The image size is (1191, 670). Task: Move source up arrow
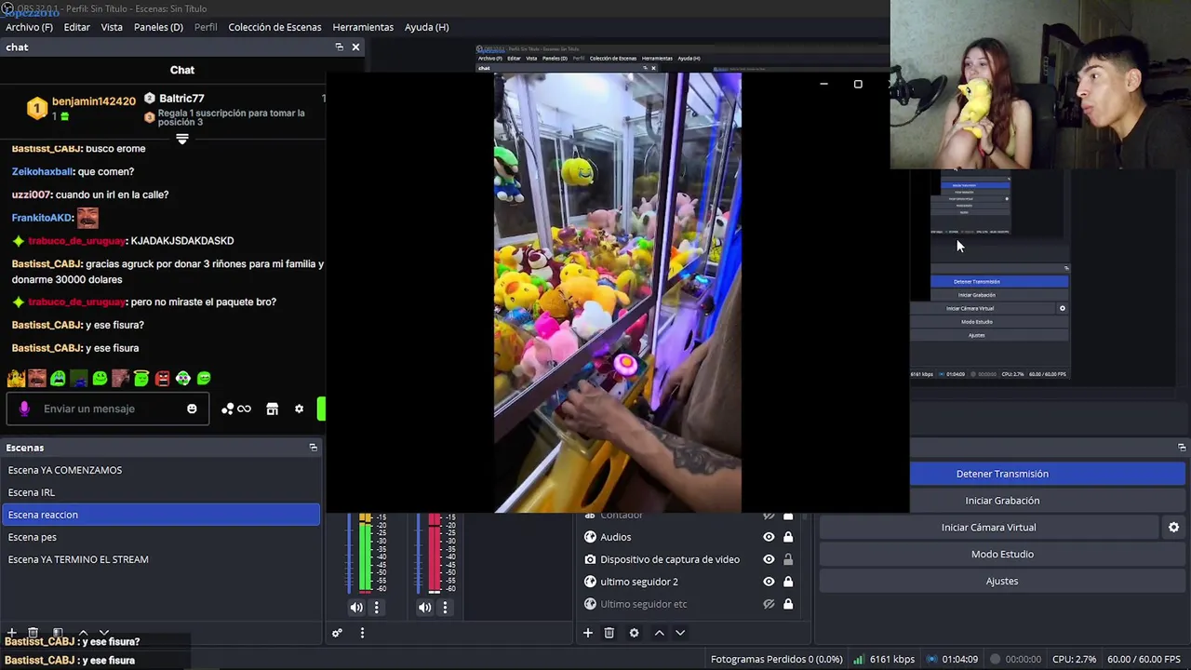[659, 633]
